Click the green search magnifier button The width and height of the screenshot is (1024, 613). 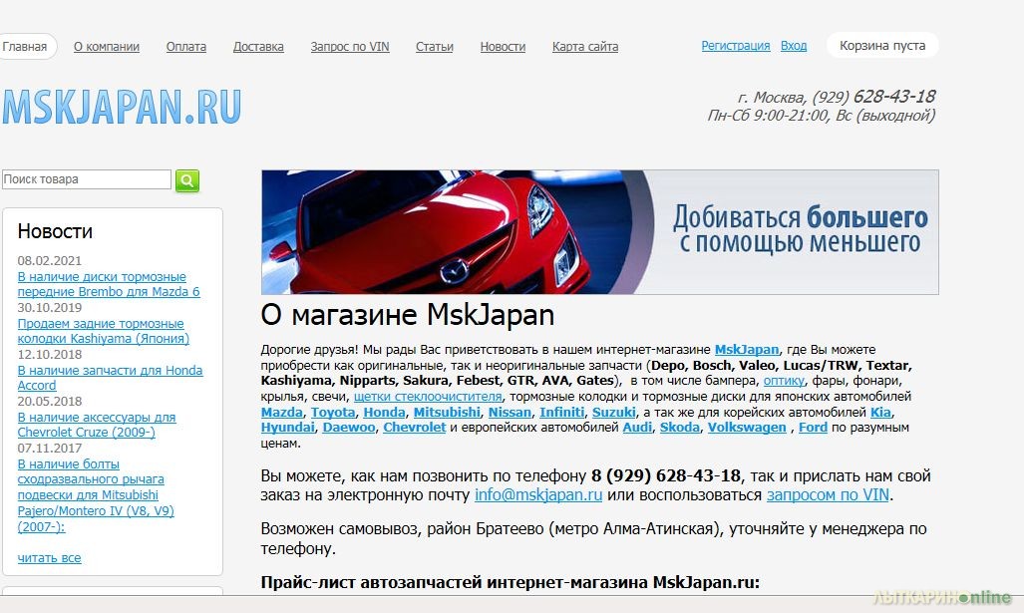[186, 180]
